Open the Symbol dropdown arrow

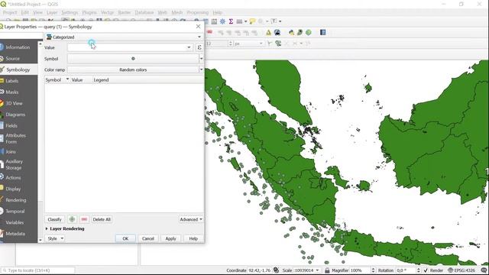201,59
